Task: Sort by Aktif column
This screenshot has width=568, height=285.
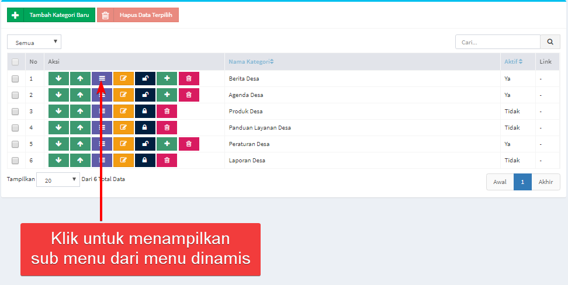Action: pyautogui.click(x=513, y=61)
